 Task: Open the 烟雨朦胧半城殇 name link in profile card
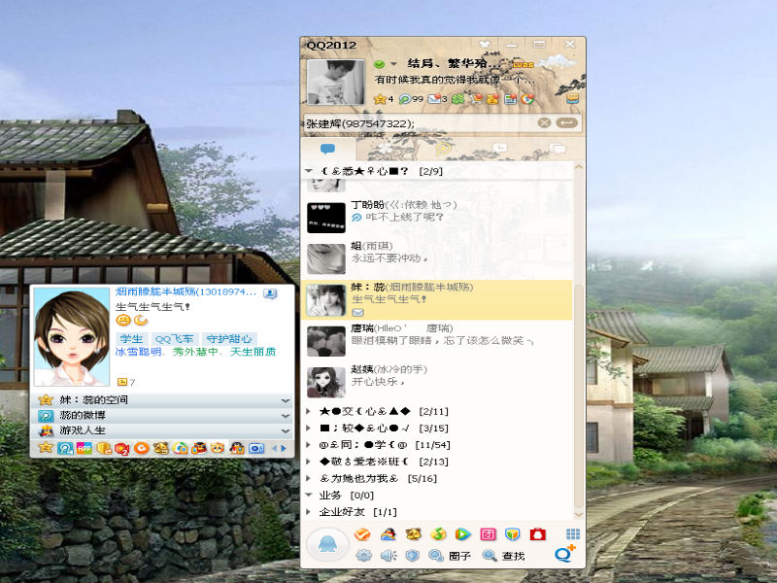point(186,292)
